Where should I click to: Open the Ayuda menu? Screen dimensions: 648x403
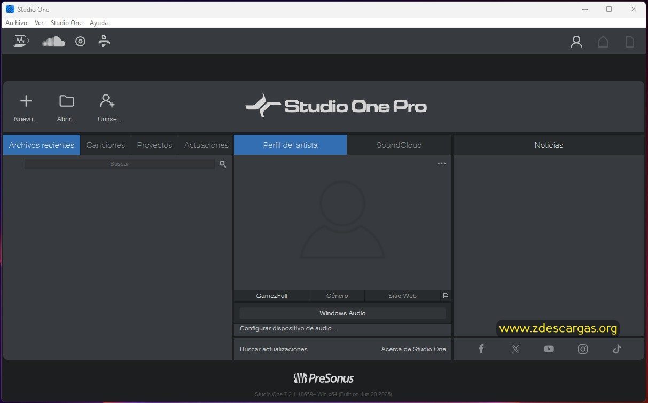tap(99, 23)
